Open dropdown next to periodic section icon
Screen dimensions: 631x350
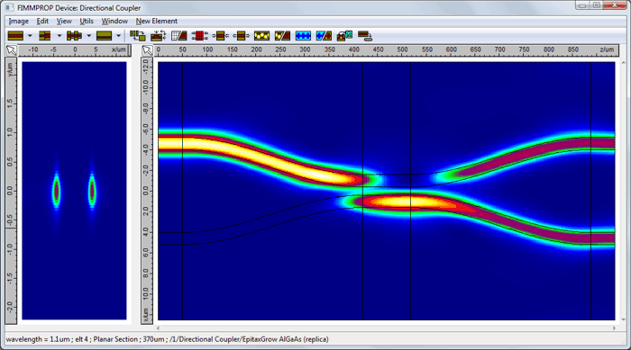pyautogui.click(x=89, y=36)
